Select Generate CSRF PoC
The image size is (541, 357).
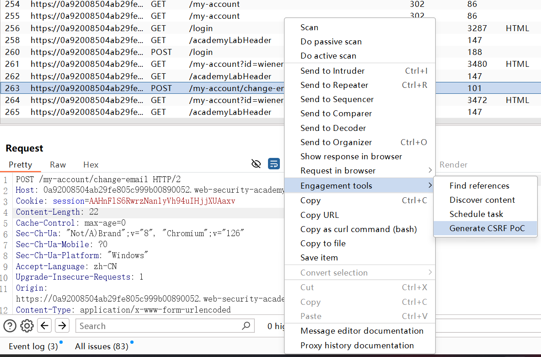[x=487, y=228]
